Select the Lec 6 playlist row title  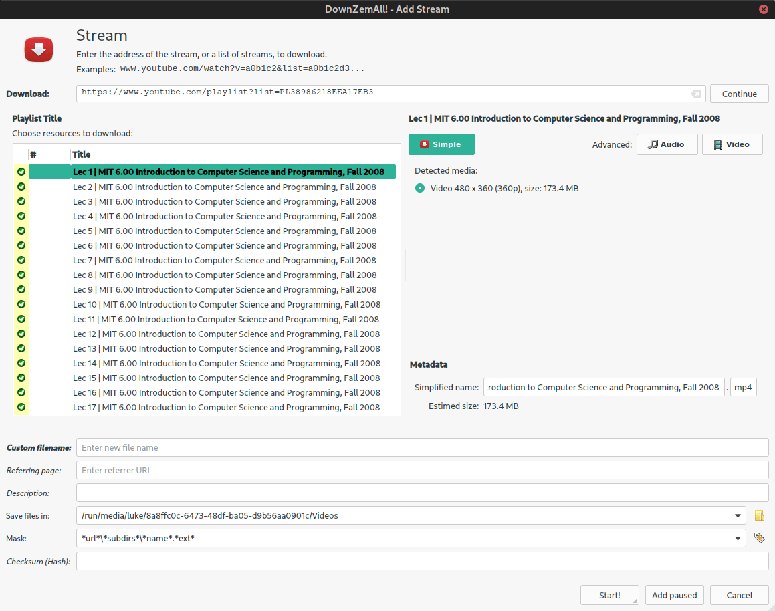click(x=225, y=245)
